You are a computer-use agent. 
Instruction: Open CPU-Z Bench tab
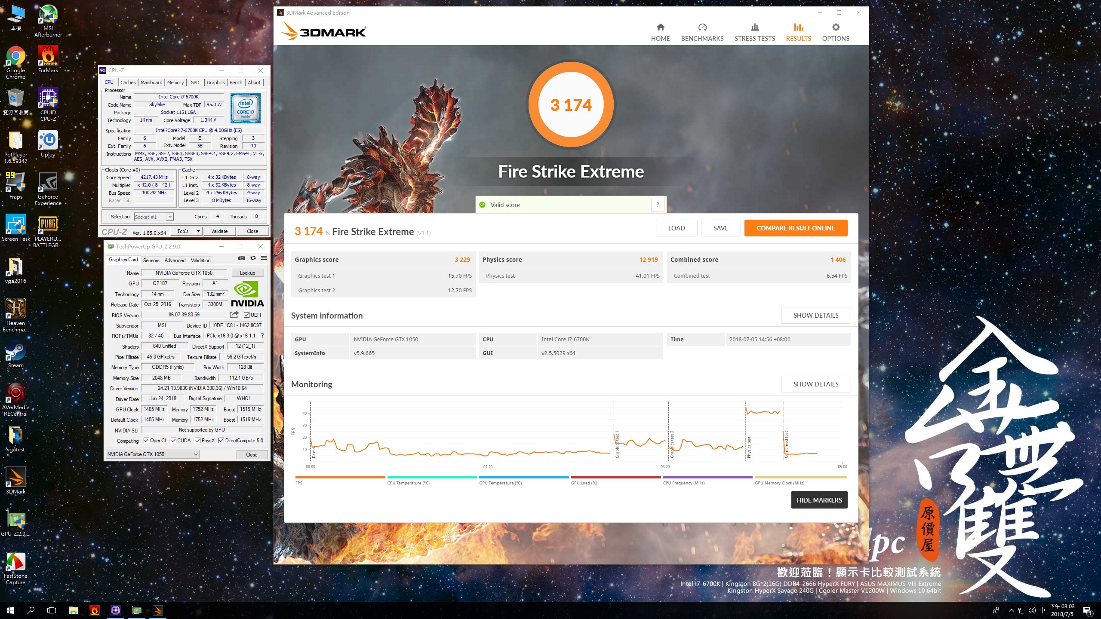[x=236, y=83]
